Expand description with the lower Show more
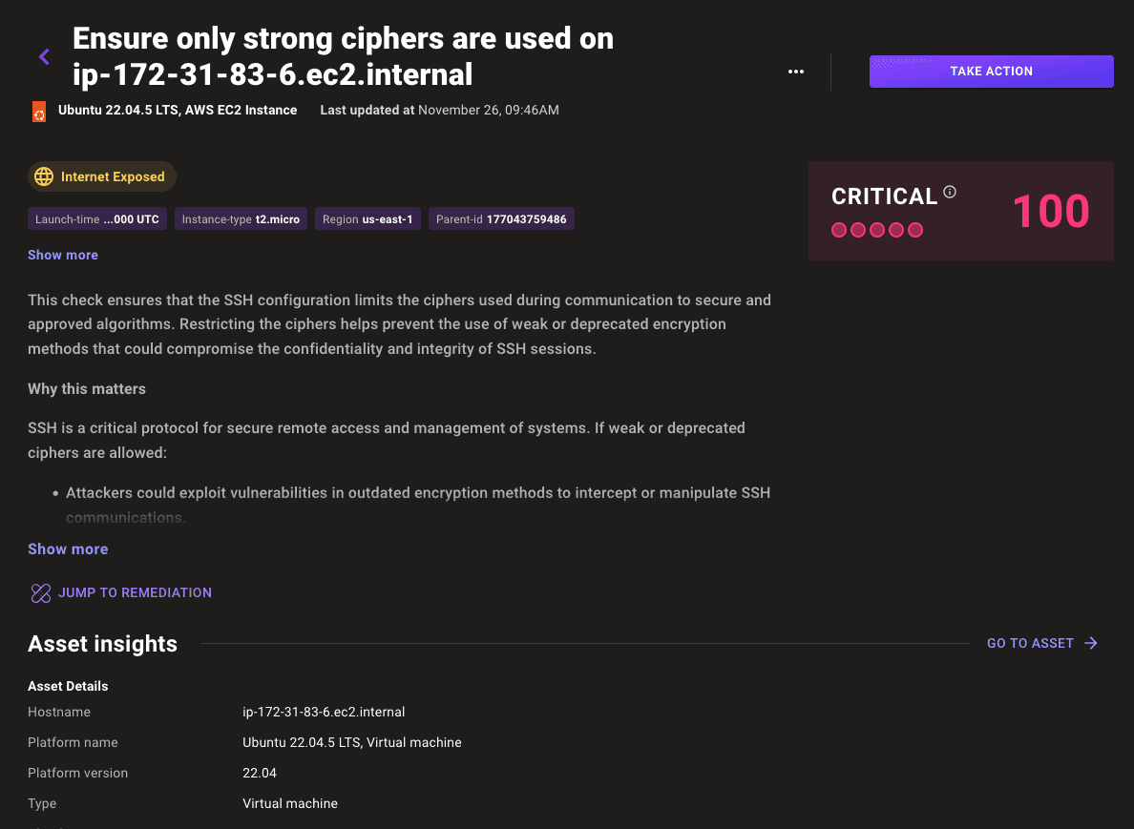 click(x=68, y=549)
